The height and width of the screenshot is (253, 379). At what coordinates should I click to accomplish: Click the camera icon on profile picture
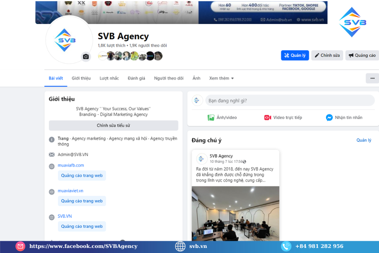[x=86, y=57]
